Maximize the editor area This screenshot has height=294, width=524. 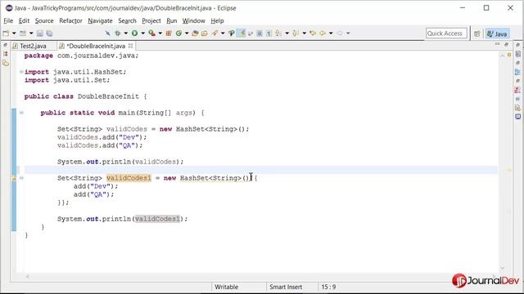click(x=506, y=44)
